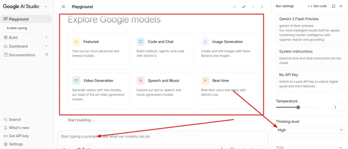
Task: Click the star icon on the Featured card
Action: tap(76, 42)
